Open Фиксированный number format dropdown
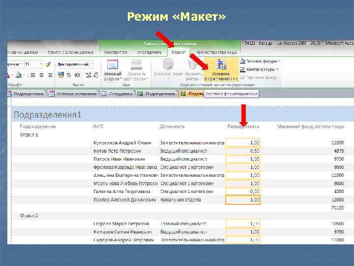Screen dimensions: 354x266 pyautogui.click(x=92, y=64)
